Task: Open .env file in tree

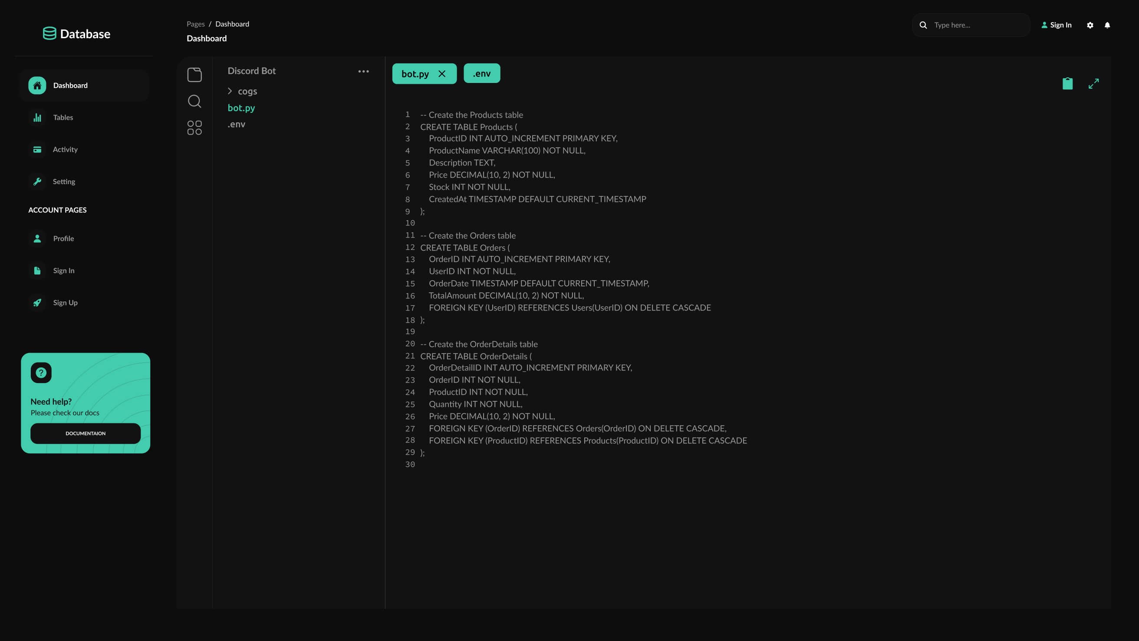Action: (237, 124)
